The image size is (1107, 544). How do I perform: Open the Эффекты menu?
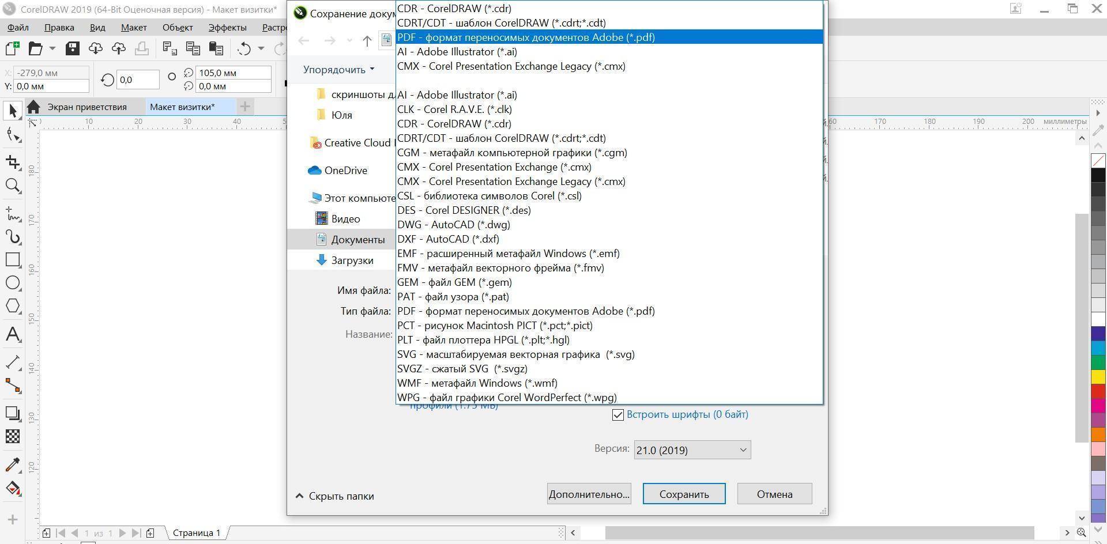(228, 27)
